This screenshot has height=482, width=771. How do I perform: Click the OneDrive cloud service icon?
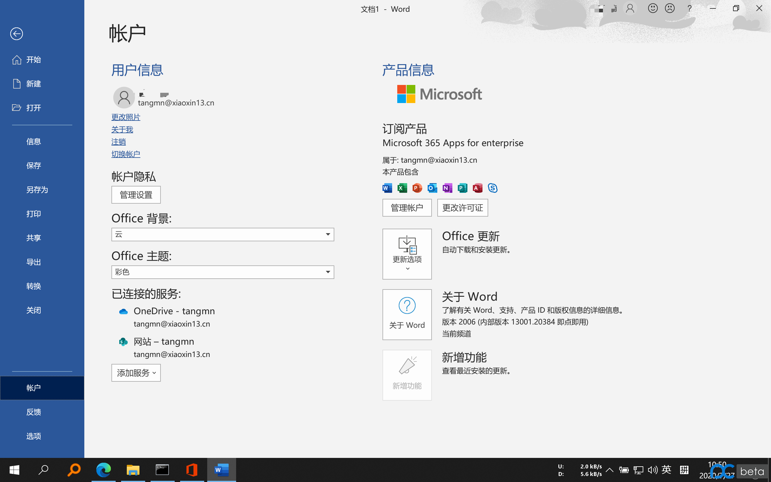click(123, 311)
